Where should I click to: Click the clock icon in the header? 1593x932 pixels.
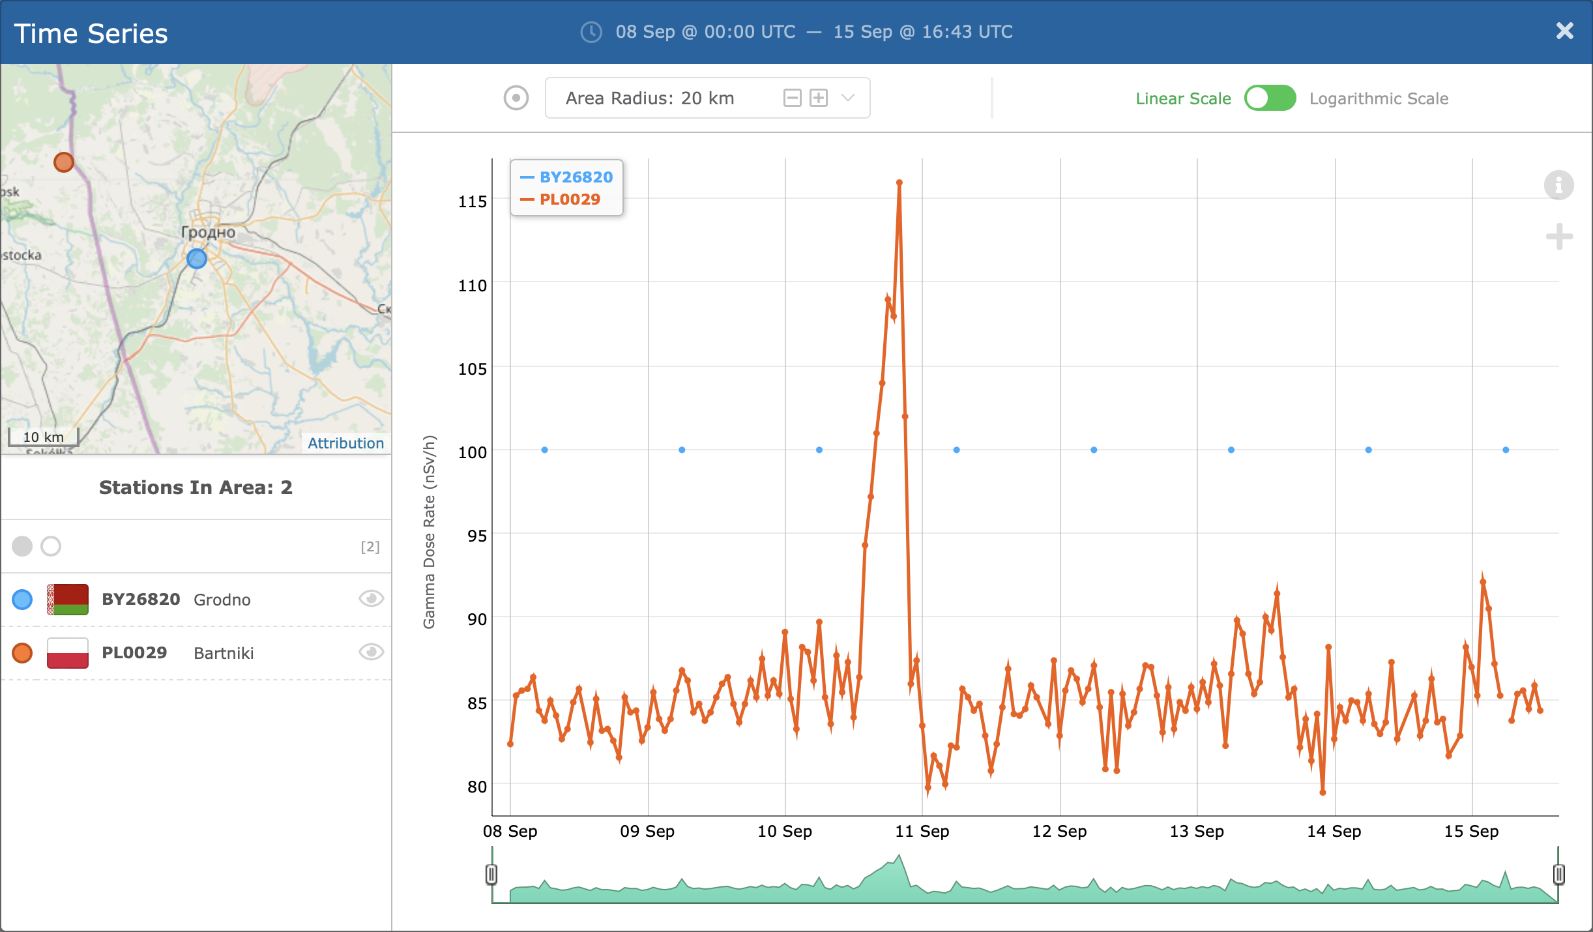(591, 32)
